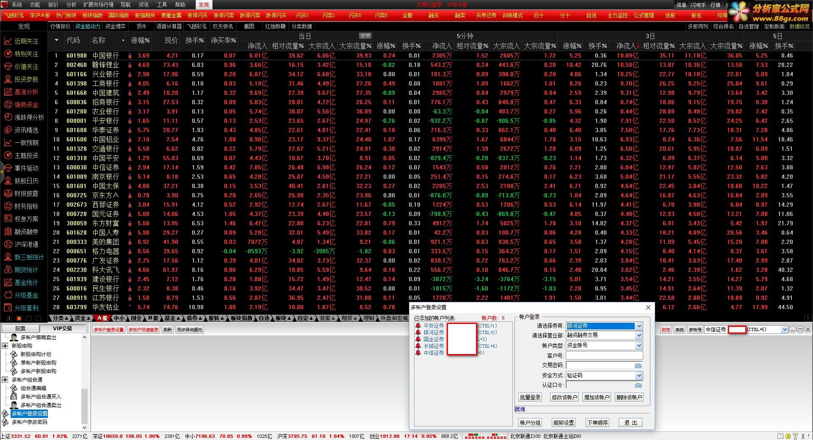Select 国金证券 in the account list

(434, 339)
